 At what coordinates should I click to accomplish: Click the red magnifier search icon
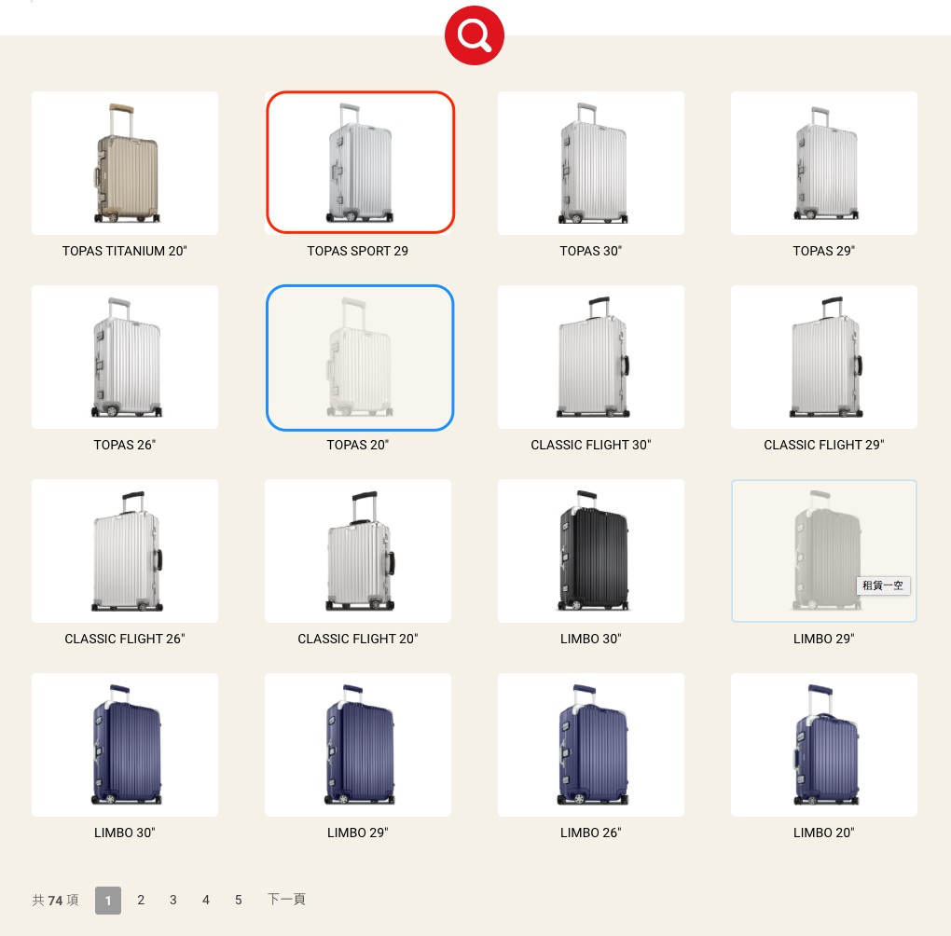[475, 35]
